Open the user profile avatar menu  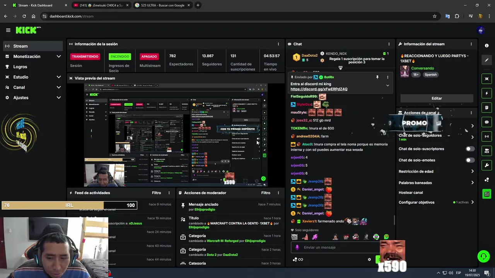pos(481,30)
